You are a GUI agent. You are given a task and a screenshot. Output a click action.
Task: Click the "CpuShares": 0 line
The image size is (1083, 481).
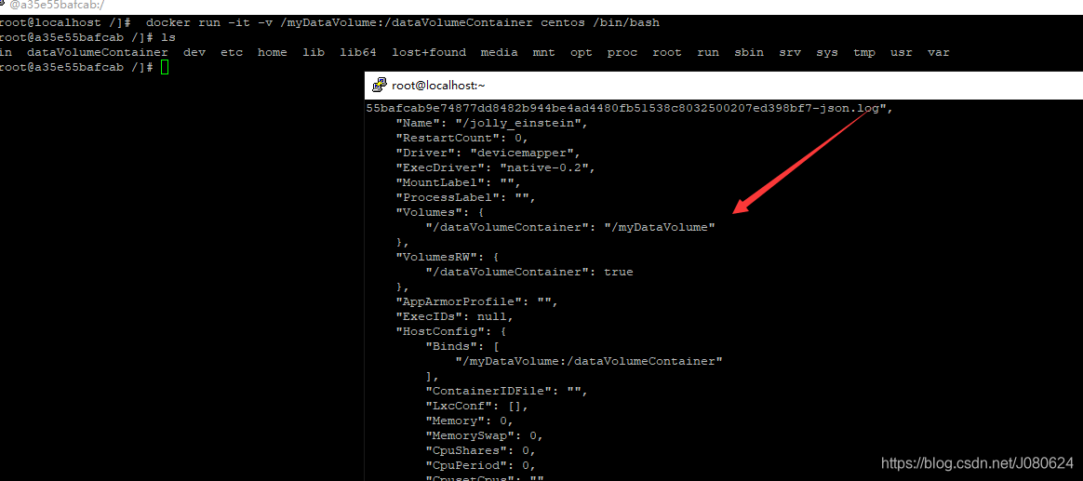coord(480,450)
